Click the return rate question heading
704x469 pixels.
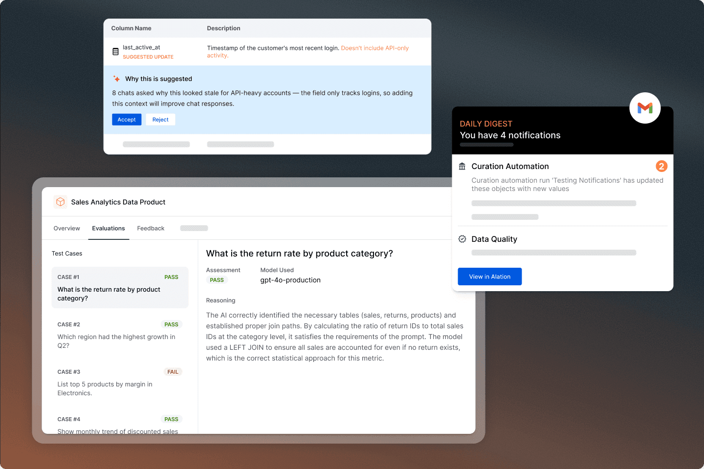299,254
